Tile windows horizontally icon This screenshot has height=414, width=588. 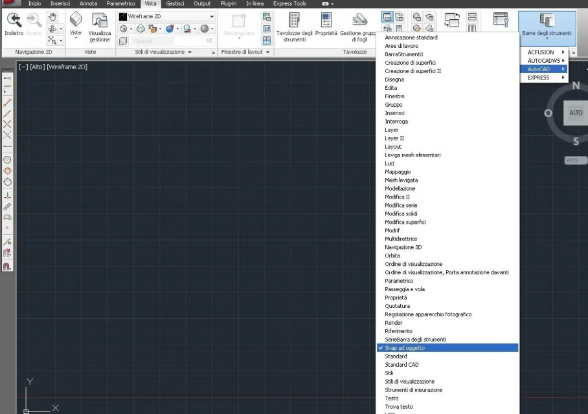click(x=472, y=17)
